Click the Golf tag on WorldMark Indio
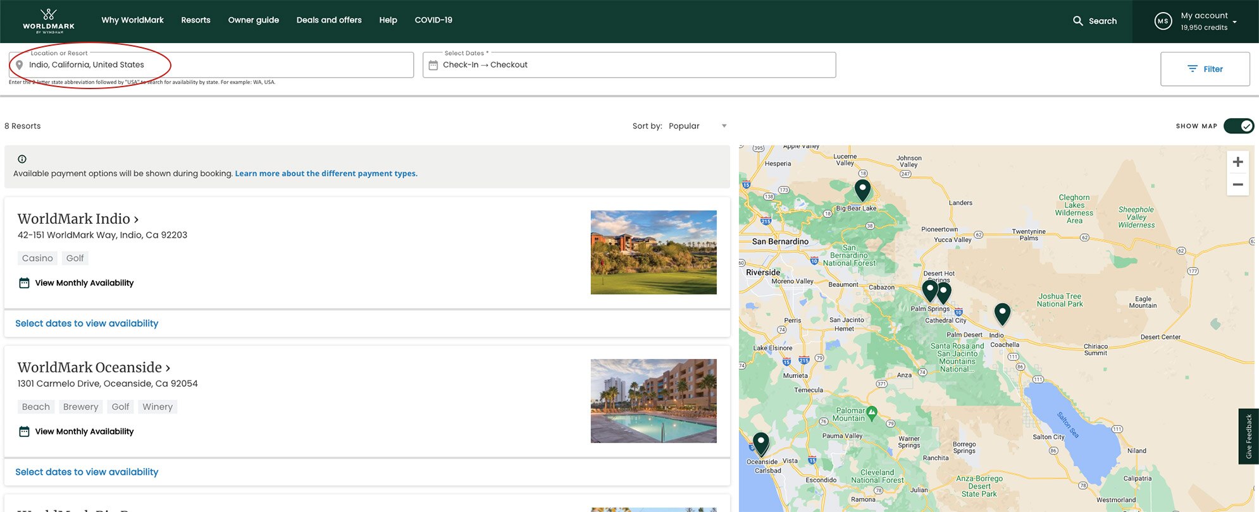 click(75, 258)
